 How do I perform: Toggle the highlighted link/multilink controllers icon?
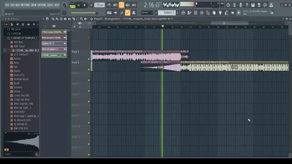(128, 13)
